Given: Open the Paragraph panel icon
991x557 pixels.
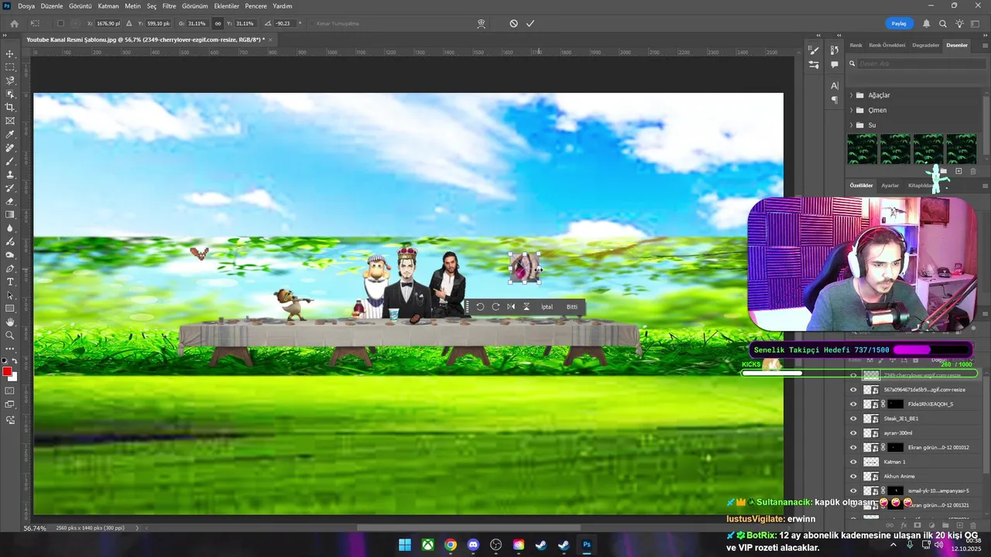Looking at the screenshot, I should click(835, 100).
